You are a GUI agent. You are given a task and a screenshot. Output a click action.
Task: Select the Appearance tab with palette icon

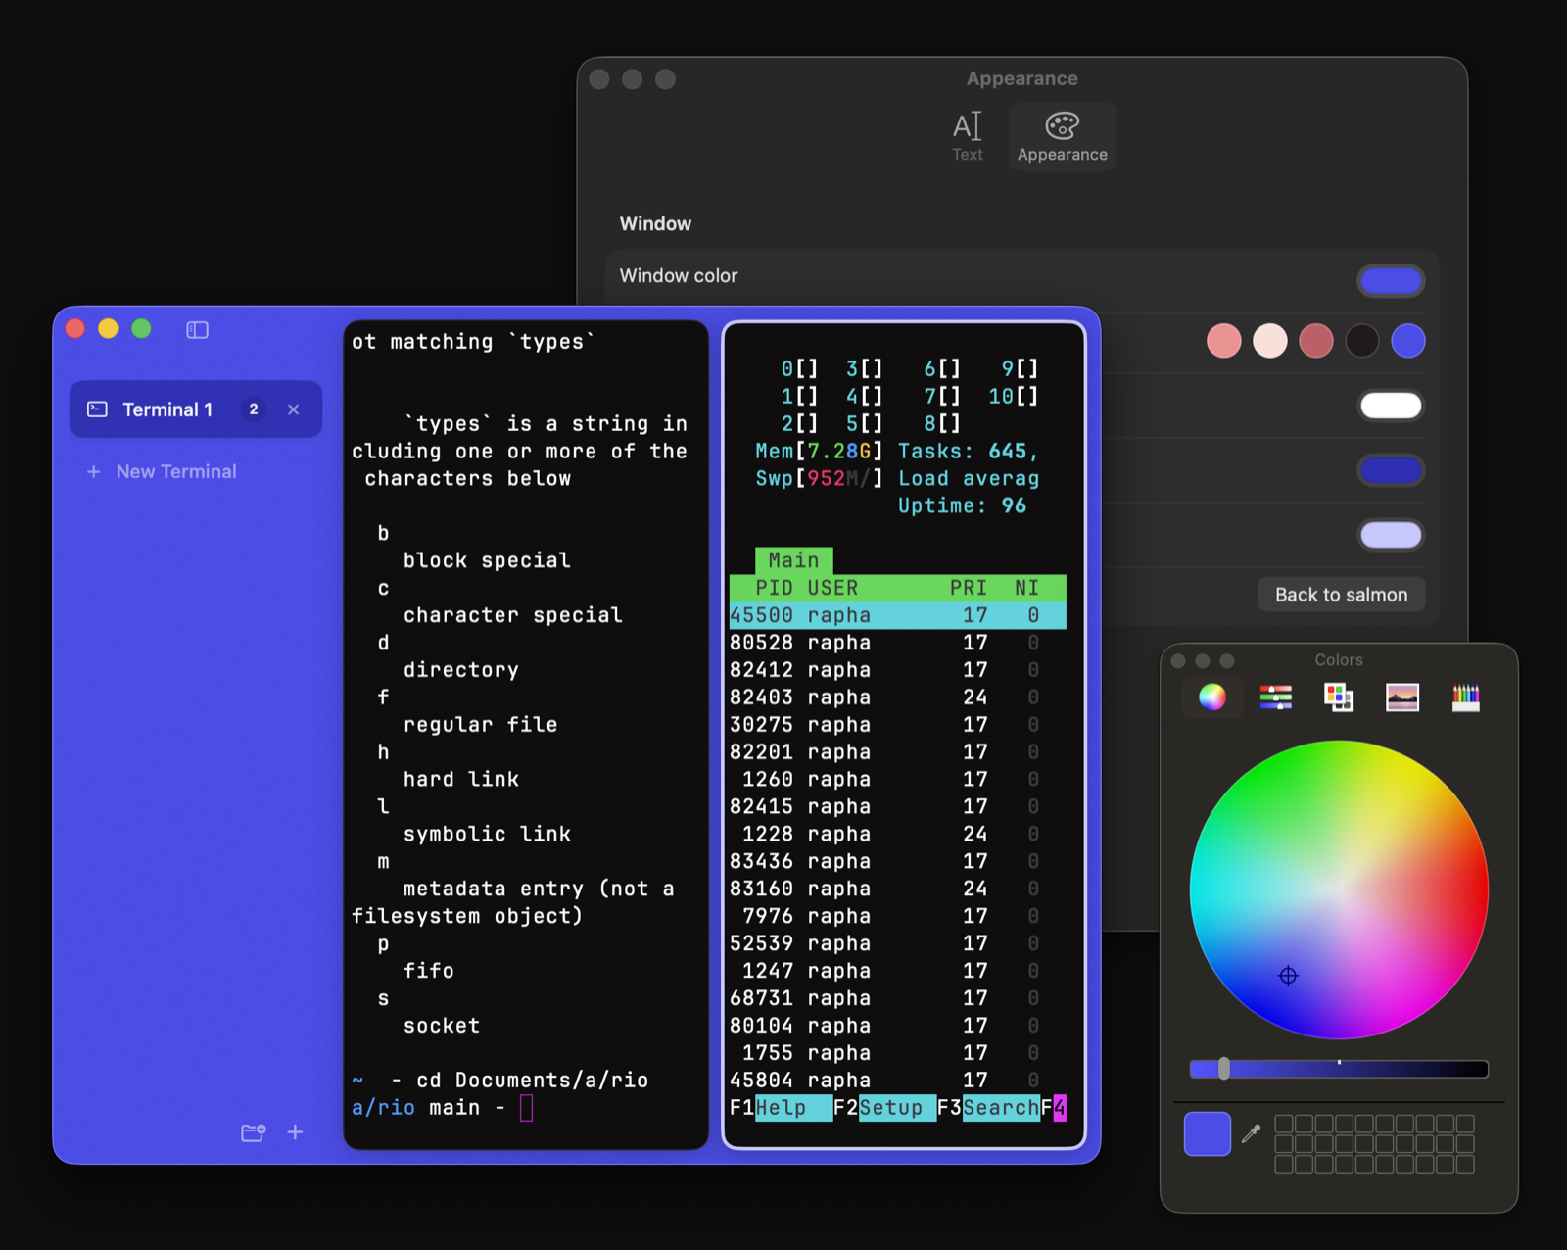click(1063, 136)
